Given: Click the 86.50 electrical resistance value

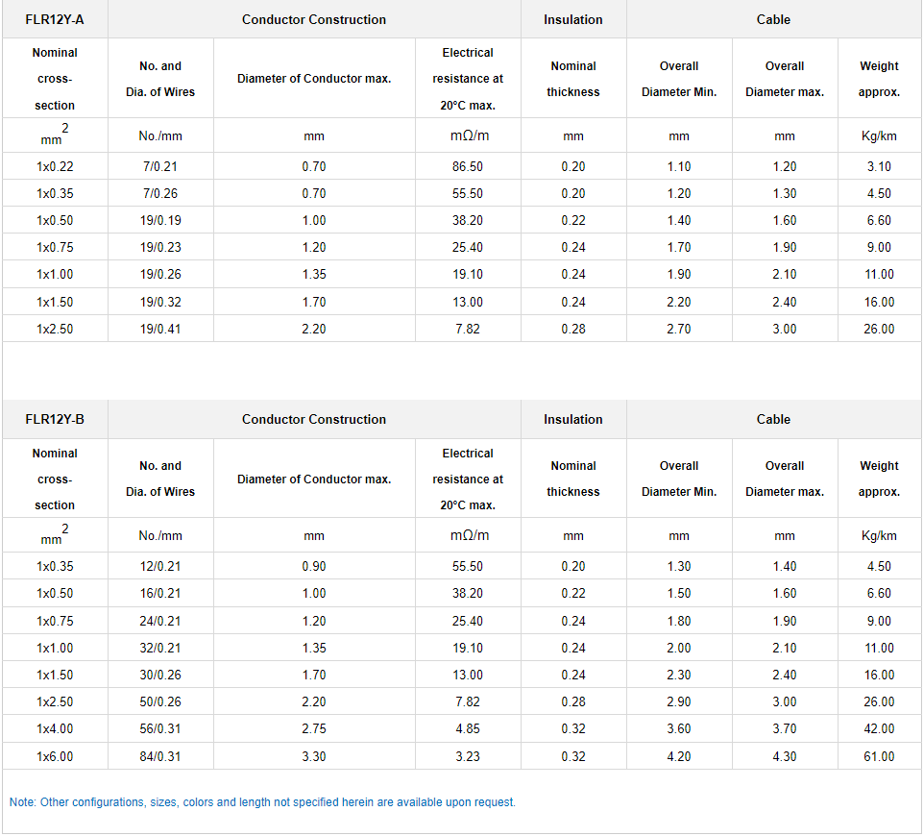Looking at the screenshot, I should (468, 166).
